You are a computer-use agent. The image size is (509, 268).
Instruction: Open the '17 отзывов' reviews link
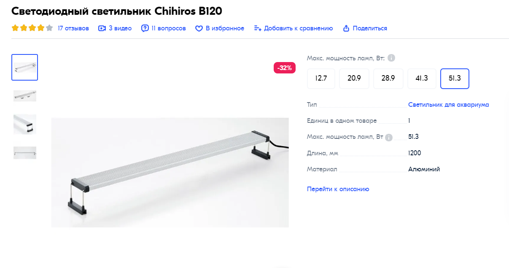point(73,28)
